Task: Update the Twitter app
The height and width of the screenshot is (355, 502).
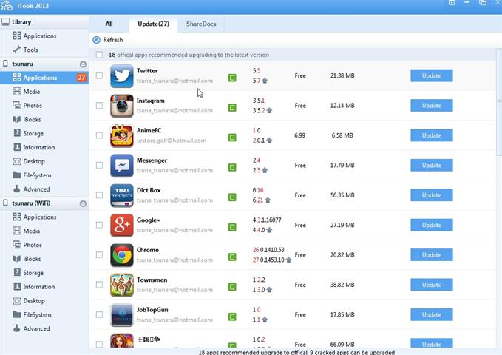Action: 432,76
